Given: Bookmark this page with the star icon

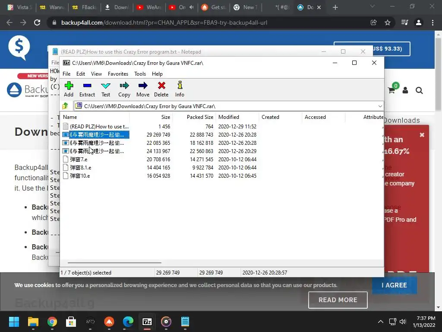Looking at the screenshot, I should pos(388,22).
